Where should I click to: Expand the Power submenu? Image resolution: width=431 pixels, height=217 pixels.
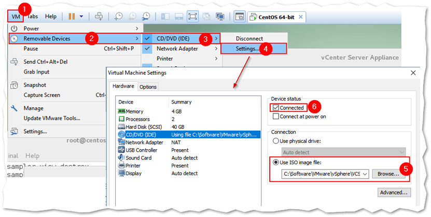point(75,28)
